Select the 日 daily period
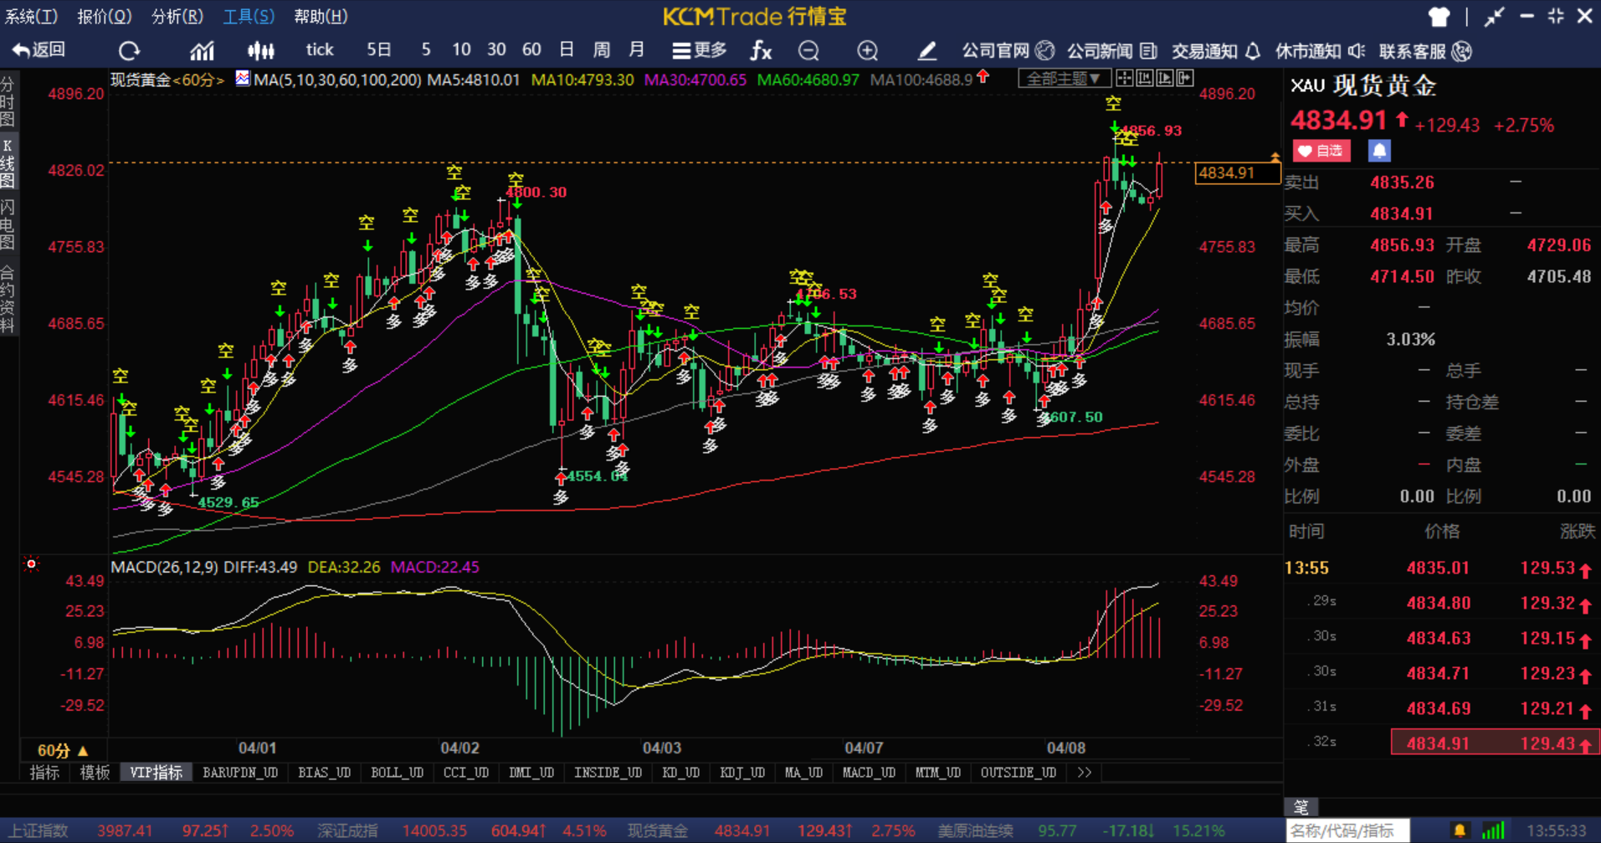1601x843 pixels. pyautogui.click(x=567, y=50)
